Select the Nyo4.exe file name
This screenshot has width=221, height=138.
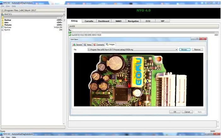click(x=8, y=27)
